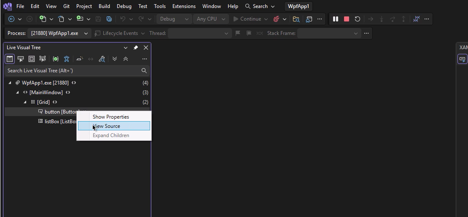Screen dimensions: 468x217
Task: Open the Tools menu
Action: pos(160,6)
